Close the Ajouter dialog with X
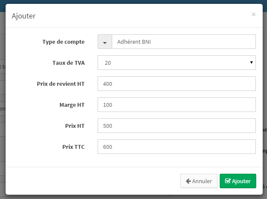The image size is (267, 199). pos(254,15)
